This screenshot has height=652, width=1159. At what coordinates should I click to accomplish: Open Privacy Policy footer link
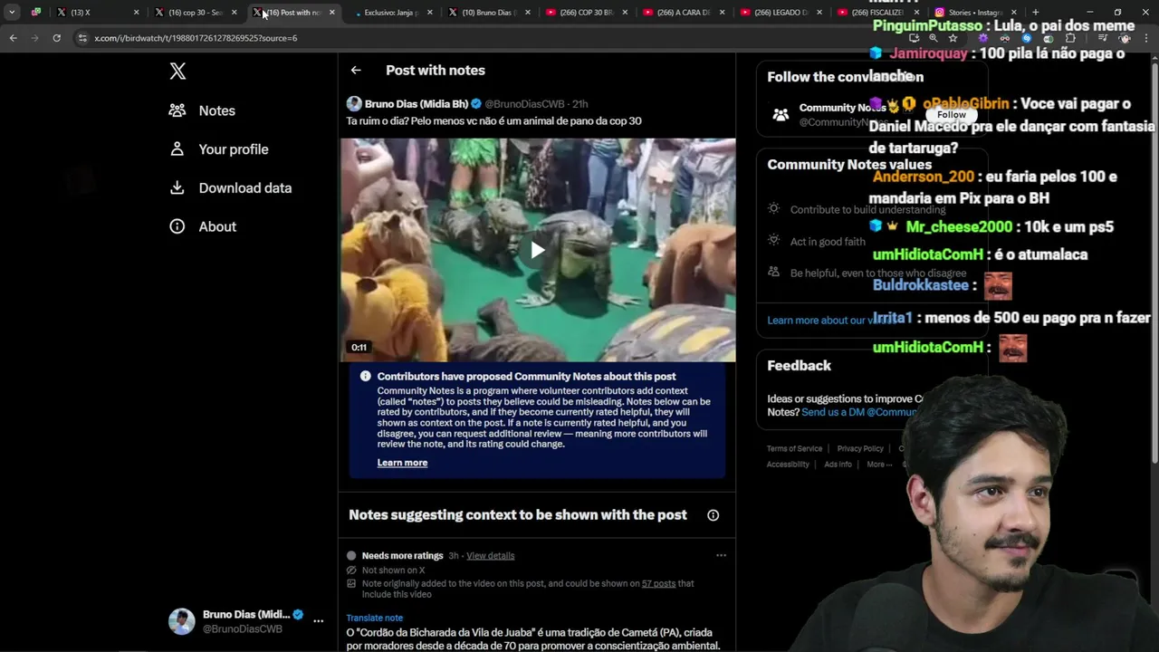[859, 449]
